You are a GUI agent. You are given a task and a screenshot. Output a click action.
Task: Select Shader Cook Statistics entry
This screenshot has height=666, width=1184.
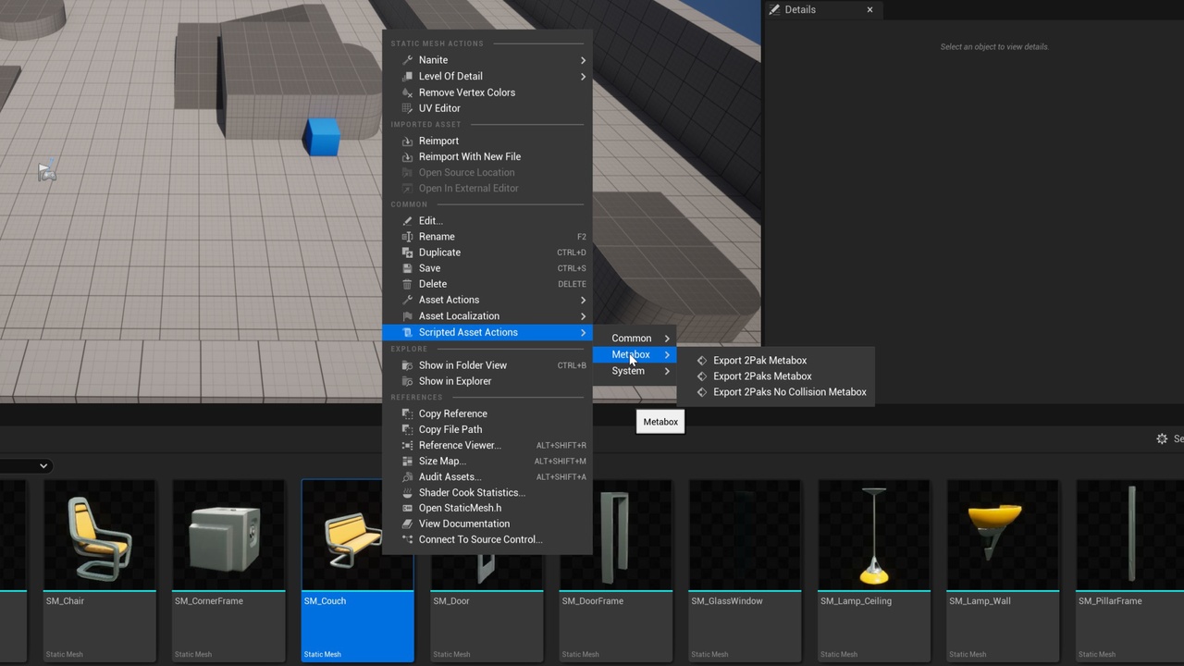pyautogui.click(x=487, y=492)
